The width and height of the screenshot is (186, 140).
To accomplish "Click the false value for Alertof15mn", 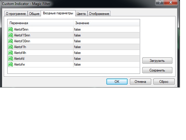I will click(x=77, y=35).
